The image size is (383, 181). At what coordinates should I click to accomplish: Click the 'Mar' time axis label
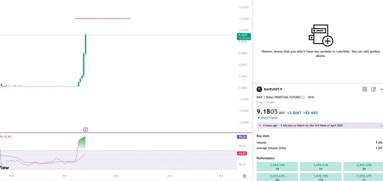[x=11, y=175]
